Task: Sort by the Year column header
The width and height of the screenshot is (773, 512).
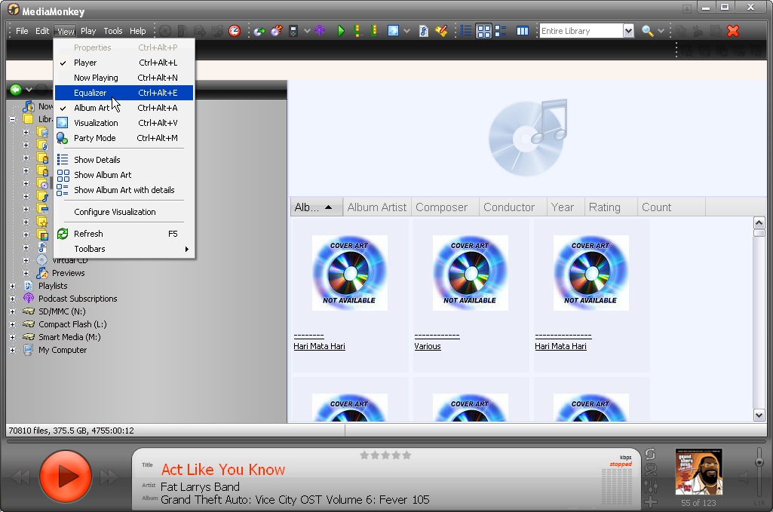Action: click(563, 207)
